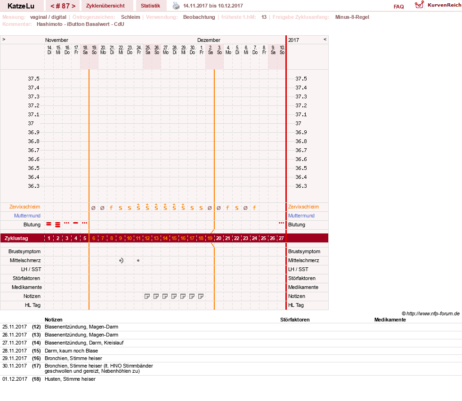
Task: Open the note icon on cycle day 18
Action: click(x=201, y=296)
